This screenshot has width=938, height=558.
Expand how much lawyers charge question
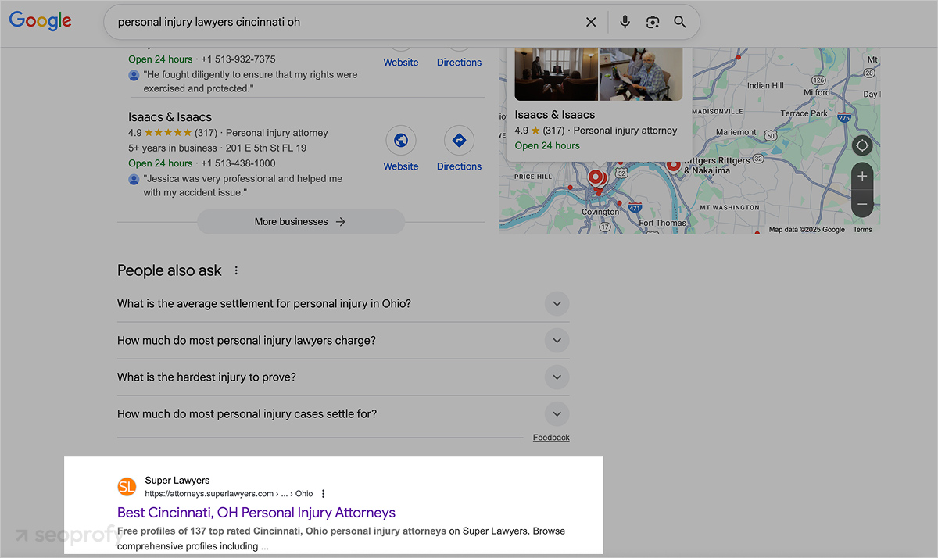point(557,340)
